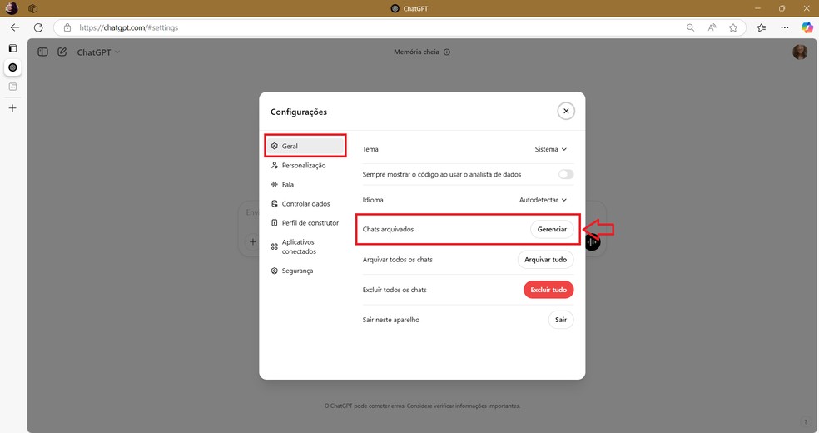Select the Perfil de construtor tab
819x433 pixels.
tap(305, 223)
